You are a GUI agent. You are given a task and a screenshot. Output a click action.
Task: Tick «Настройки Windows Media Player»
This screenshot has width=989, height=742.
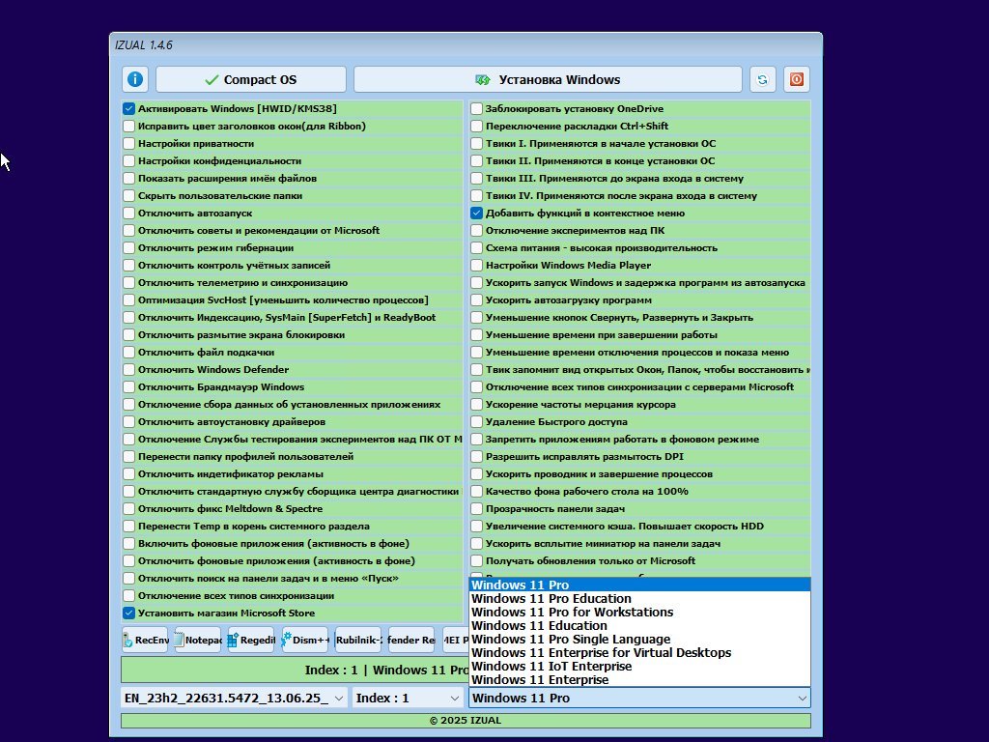click(x=476, y=265)
